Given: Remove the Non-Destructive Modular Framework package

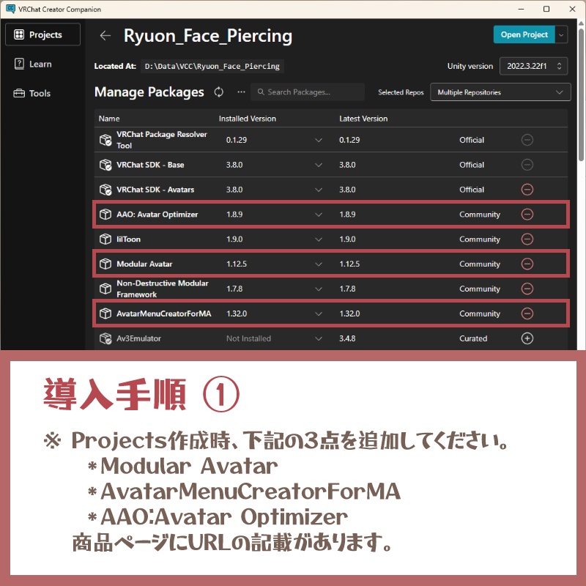Looking at the screenshot, I should tap(527, 289).
